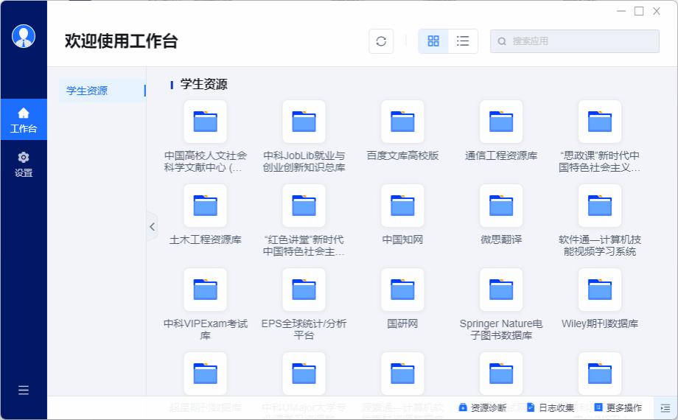Click 日志收集 in the bottom bar
Screen dimensions: 678x420
click(x=551, y=407)
